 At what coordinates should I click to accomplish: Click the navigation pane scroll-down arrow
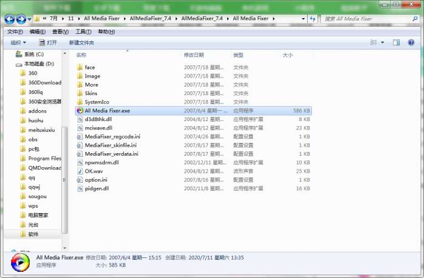pyautogui.click(x=65, y=248)
